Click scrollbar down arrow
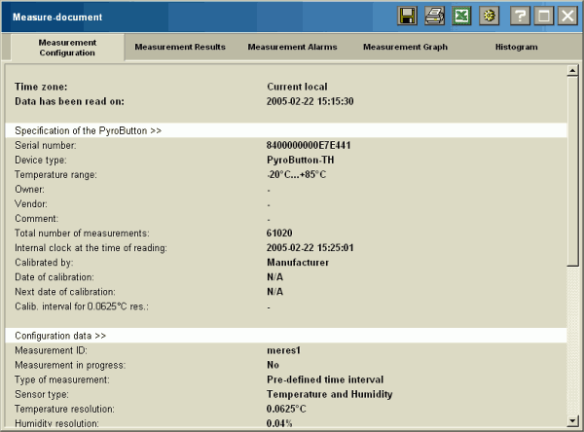The image size is (584, 432). [x=572, y=419]
